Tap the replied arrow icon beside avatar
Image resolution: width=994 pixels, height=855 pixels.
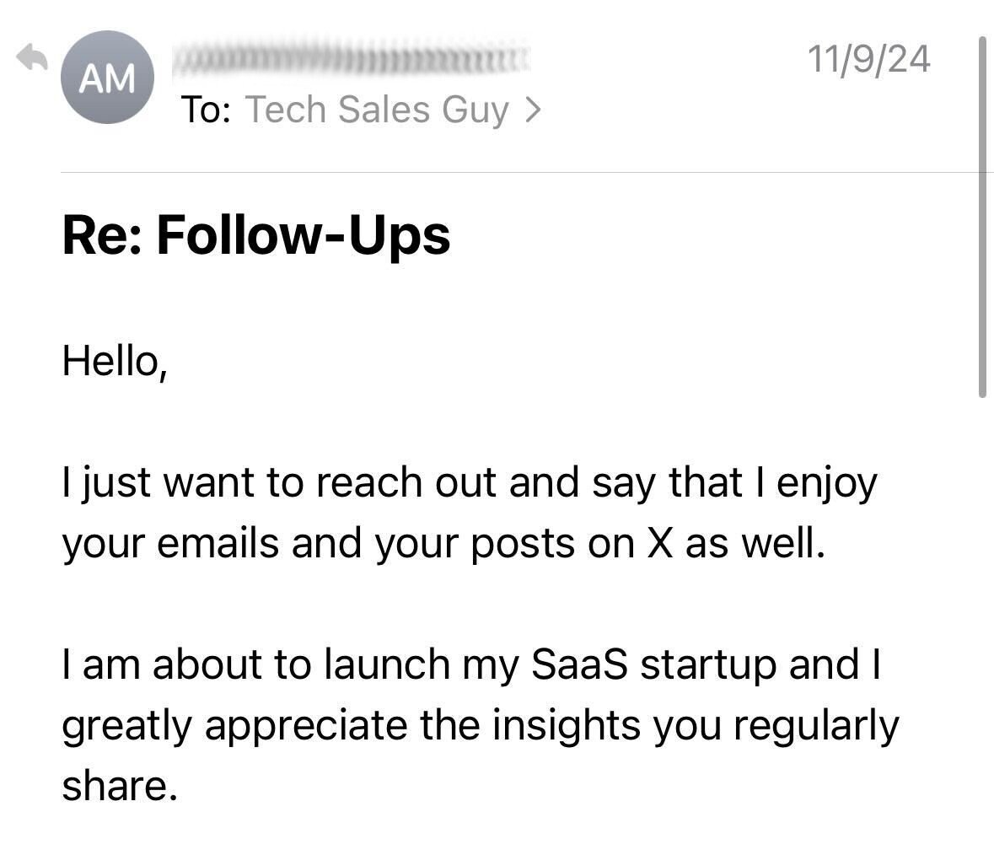click(x=33, y=57)
